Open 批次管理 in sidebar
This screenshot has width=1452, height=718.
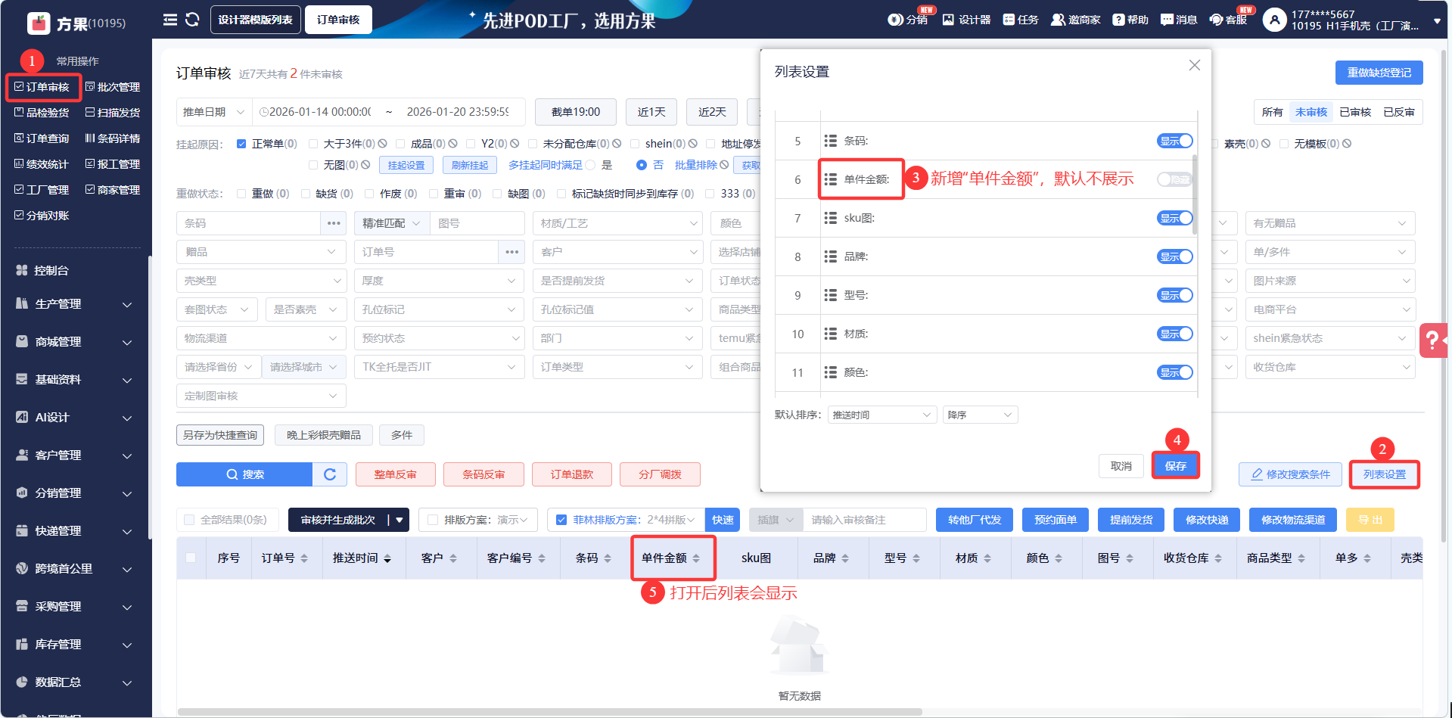(113, 87)
